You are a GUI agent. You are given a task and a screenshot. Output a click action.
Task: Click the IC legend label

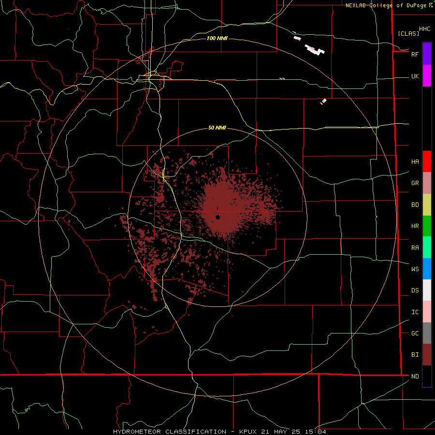[415, 312]
